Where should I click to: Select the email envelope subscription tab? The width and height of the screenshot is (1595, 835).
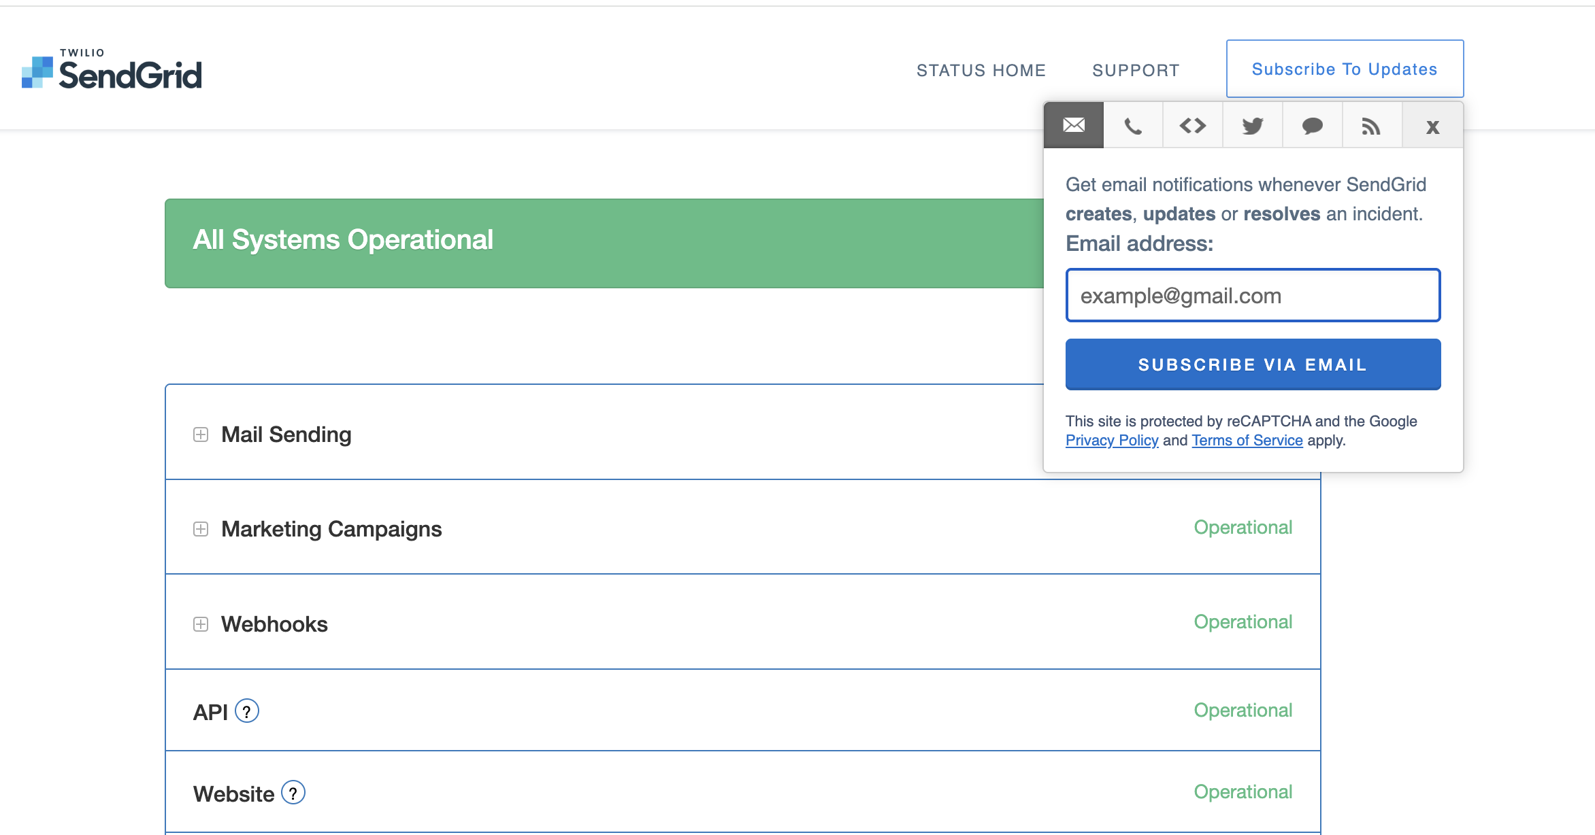[x=1074, y=126]
